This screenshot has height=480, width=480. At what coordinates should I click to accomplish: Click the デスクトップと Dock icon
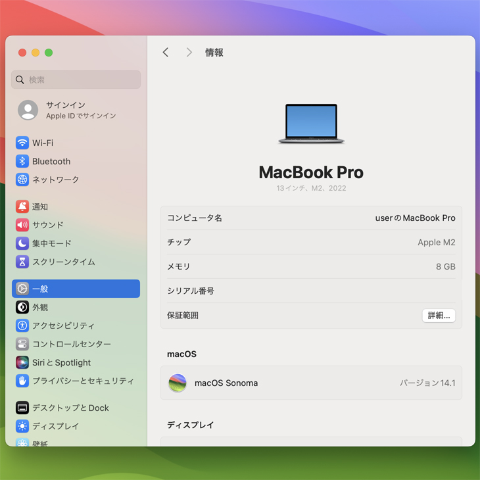tap(22, 408)
